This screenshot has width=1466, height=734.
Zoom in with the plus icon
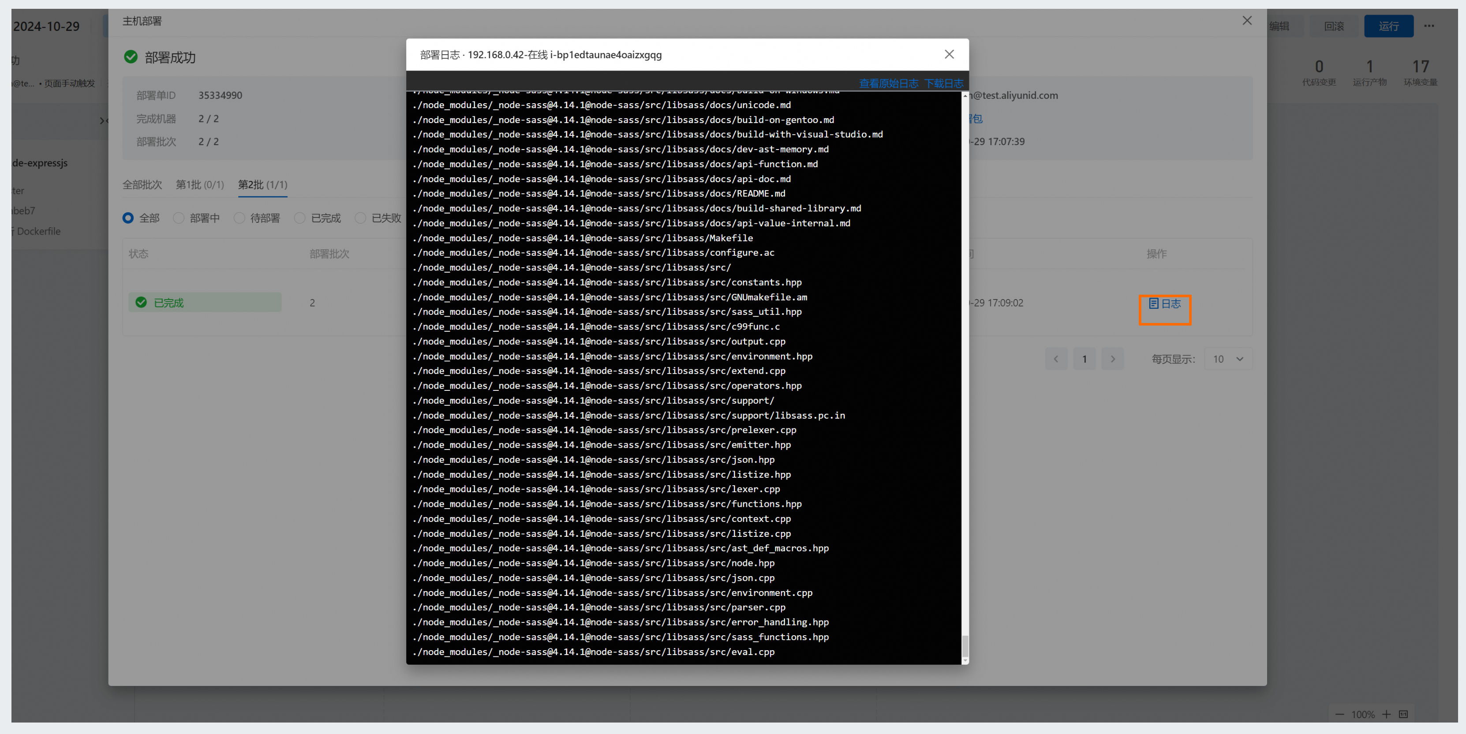pyautogui.click(x=1386, y=714)
